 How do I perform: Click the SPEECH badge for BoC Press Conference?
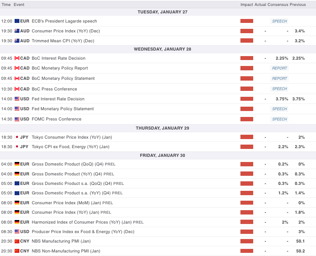coord(279,88)
